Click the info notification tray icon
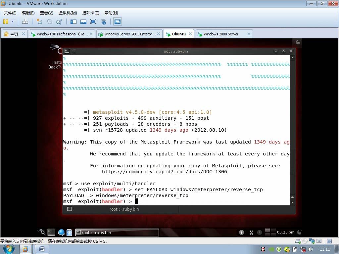 click(x=241, y=233)
